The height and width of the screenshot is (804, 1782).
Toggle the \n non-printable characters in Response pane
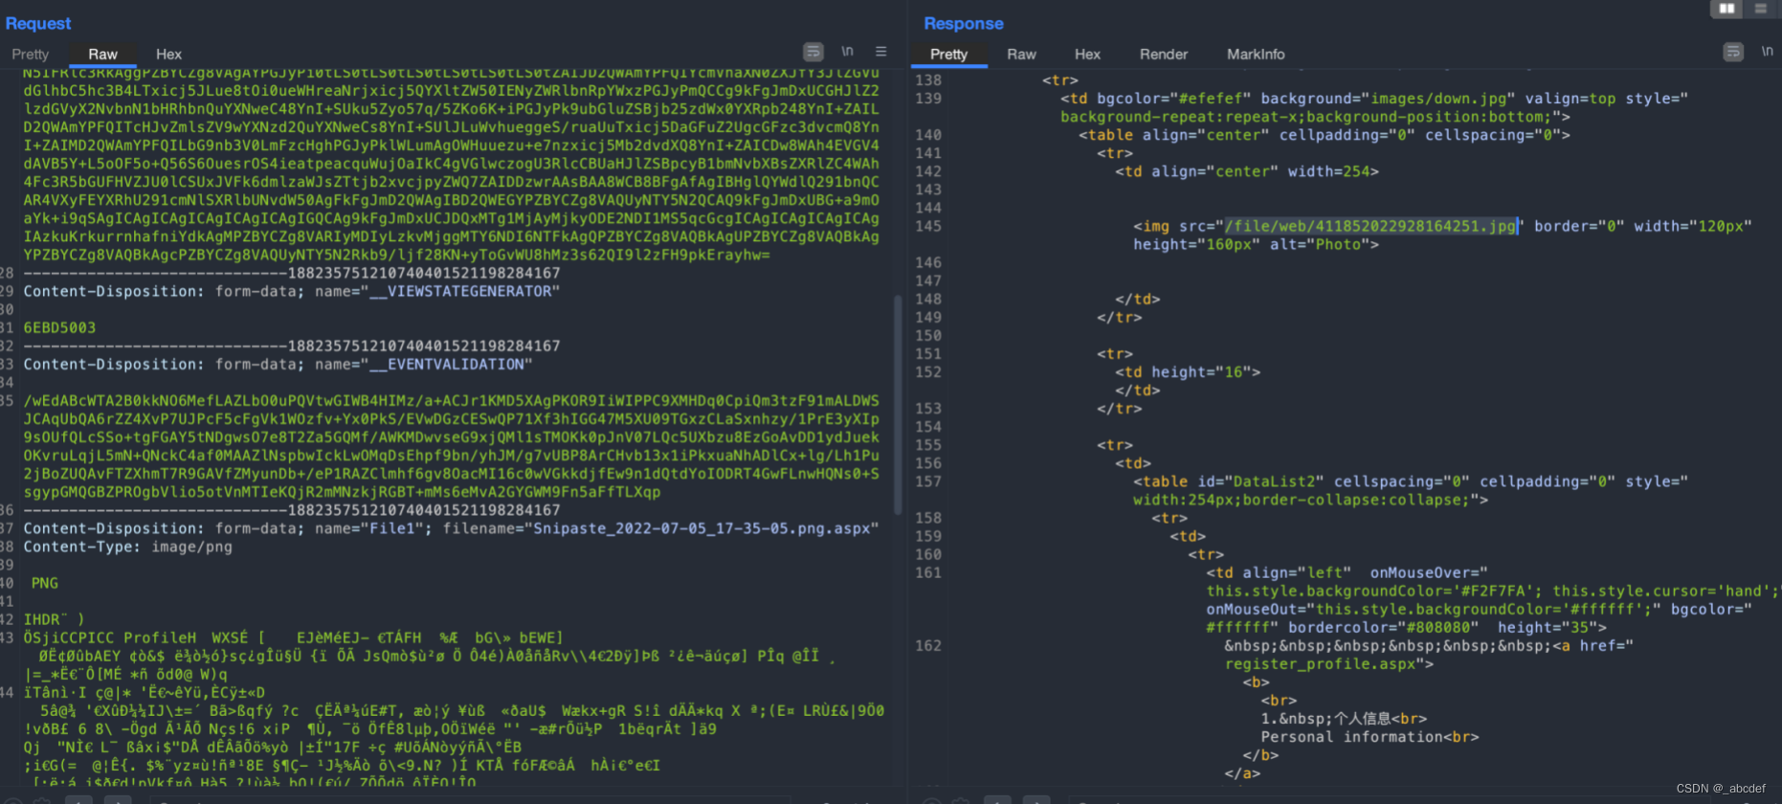(1767, 51)
